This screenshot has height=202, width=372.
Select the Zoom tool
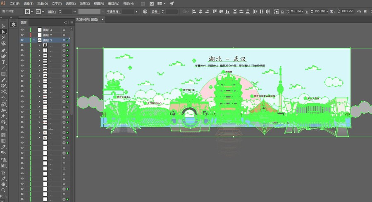tap(3, 190)
